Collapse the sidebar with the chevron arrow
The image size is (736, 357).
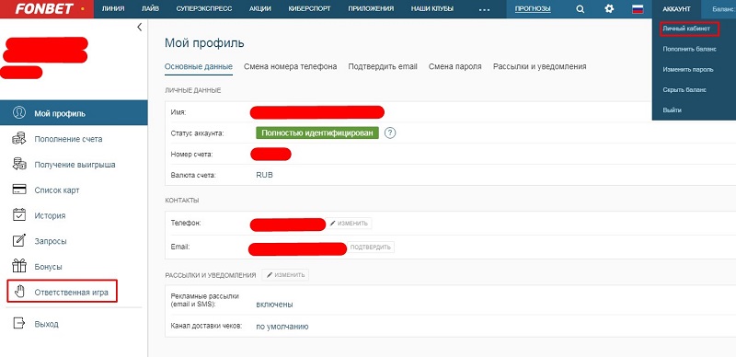coord(139,28)
